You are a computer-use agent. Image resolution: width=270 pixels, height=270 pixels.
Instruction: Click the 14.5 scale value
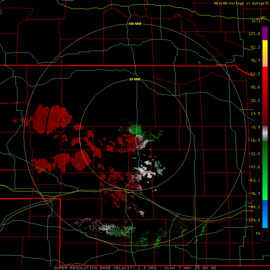pos(255,114)
